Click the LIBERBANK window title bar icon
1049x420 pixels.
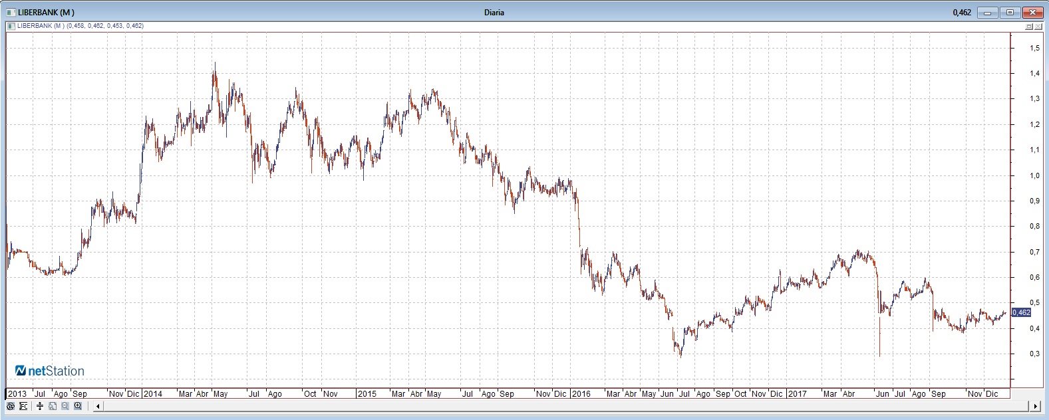(10, 12)
